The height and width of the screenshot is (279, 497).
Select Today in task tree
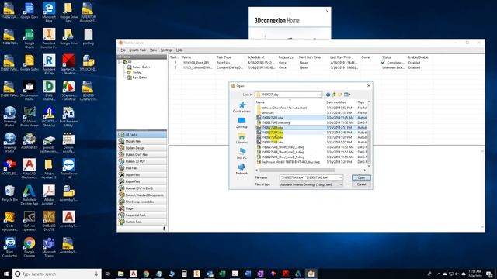[x=137, y=72]
